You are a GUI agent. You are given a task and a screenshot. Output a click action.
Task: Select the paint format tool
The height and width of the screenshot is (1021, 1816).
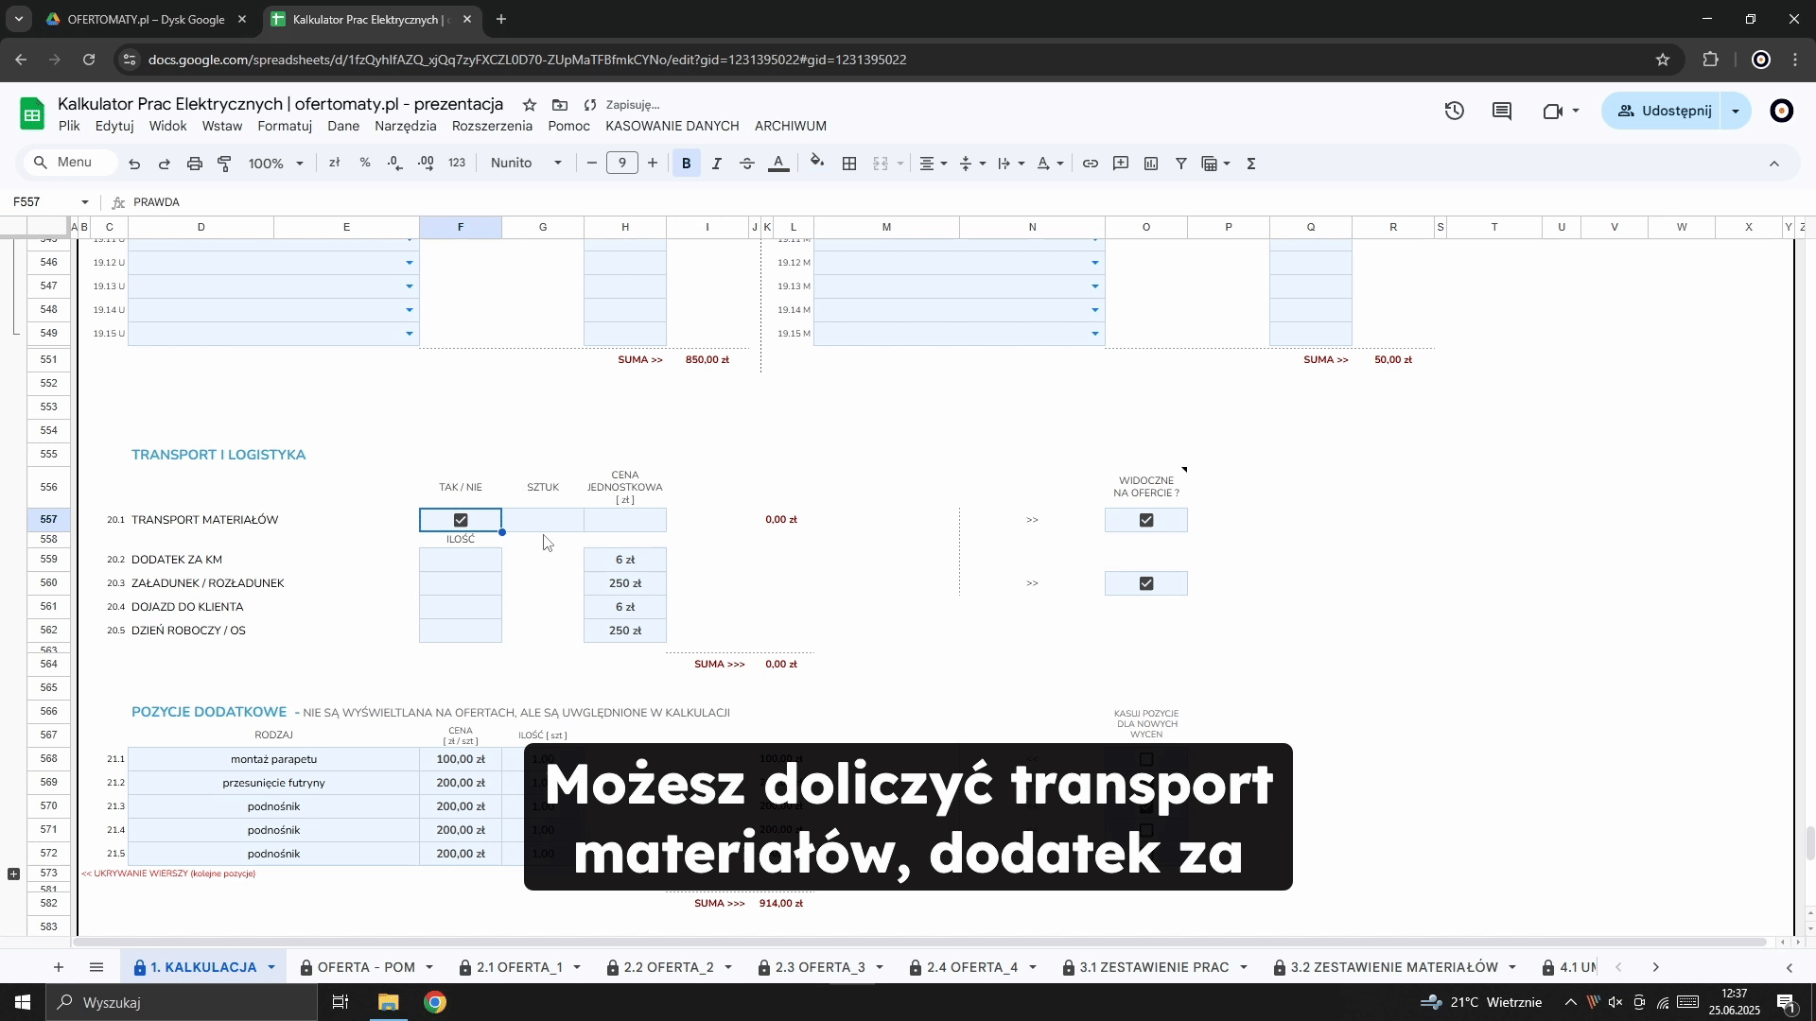click(x=225, y=164)
